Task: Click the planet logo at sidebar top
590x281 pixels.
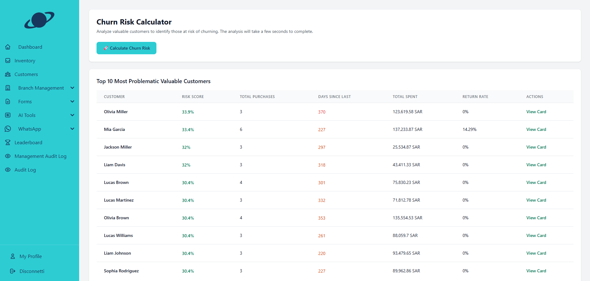Action: coord(40,20)
